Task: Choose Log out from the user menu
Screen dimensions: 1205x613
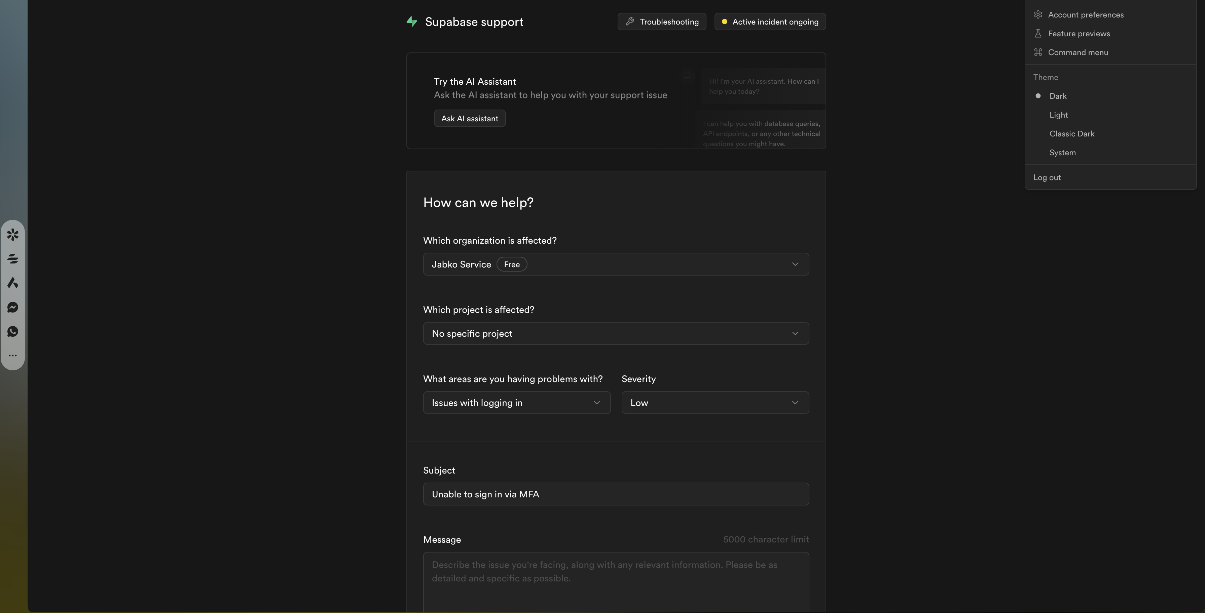Action: [1047, 177]
